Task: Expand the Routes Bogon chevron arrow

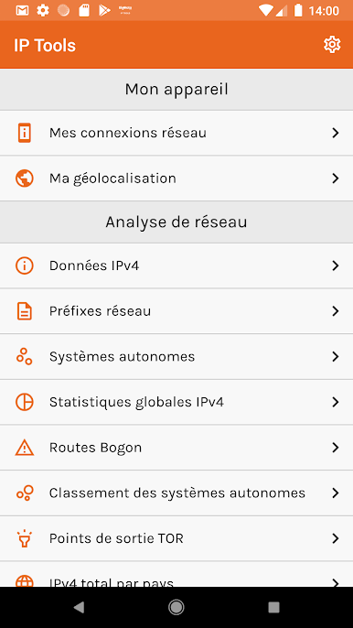Action: click(336, 448)
